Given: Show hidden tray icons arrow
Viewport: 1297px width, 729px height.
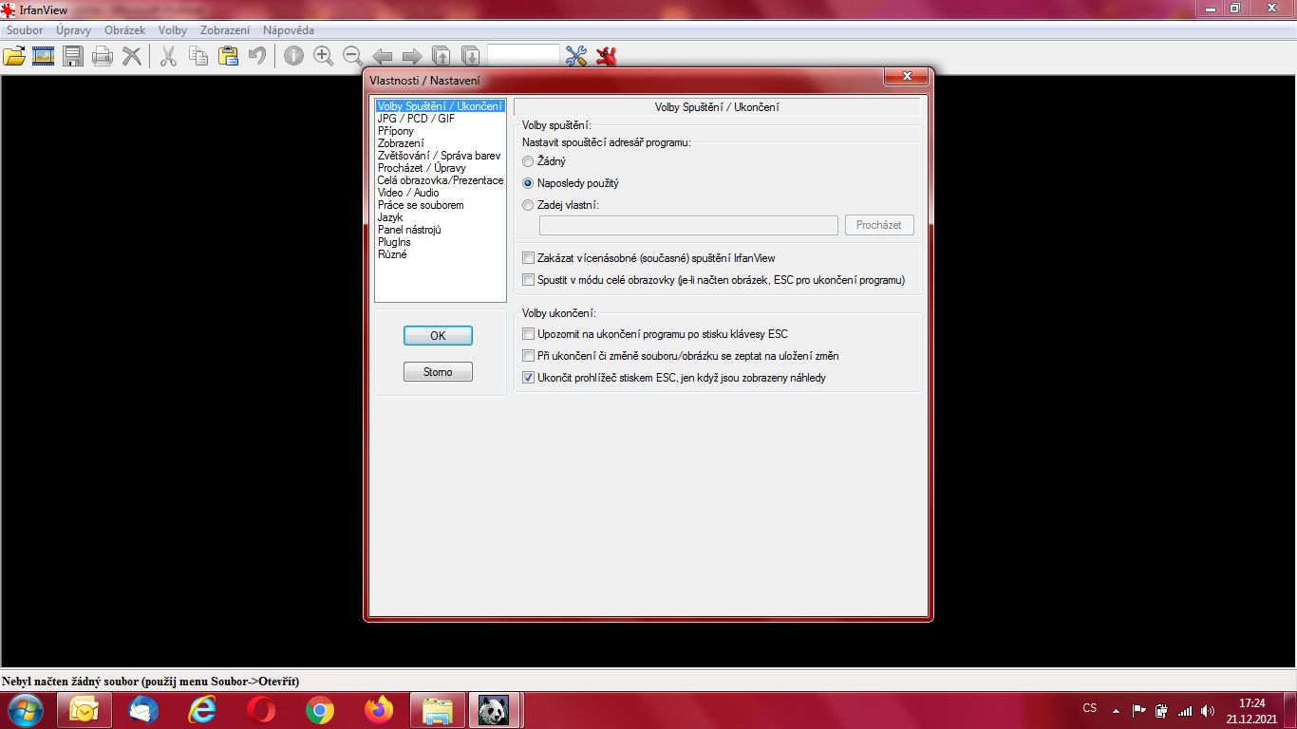Looking at the screenshot, I should tap(1116, 710).
